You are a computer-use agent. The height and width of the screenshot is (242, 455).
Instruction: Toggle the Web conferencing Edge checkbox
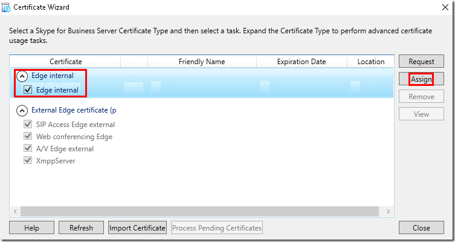[x=28, y=136]
